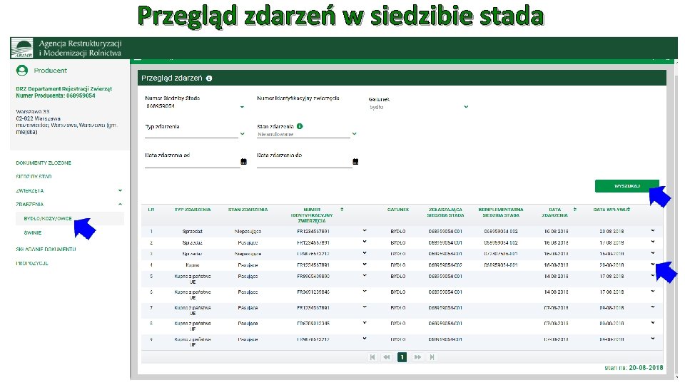Open Typ zdarzenia dropdown

[242, 134]
